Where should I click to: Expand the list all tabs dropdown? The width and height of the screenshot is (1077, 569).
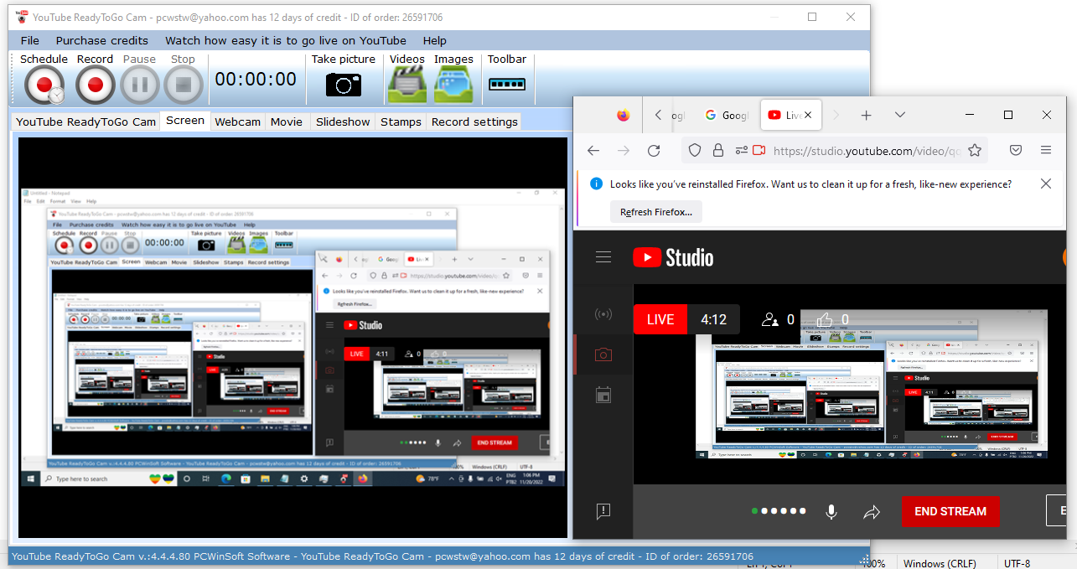click(900, 115)
